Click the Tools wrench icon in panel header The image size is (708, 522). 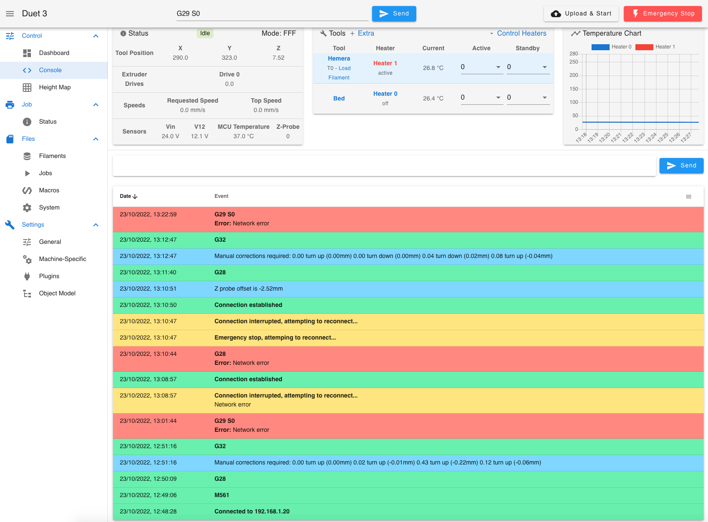[x=323, y=33]
